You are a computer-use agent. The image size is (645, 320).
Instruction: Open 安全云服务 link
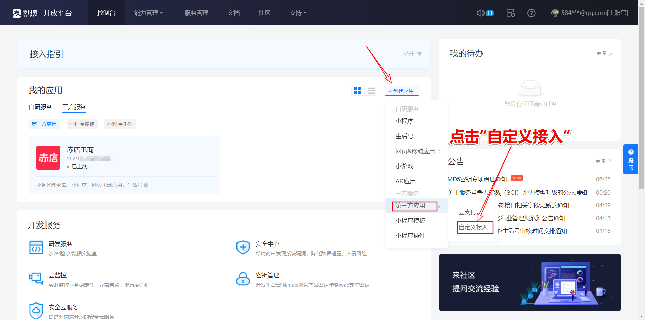(x=63, y=307)
